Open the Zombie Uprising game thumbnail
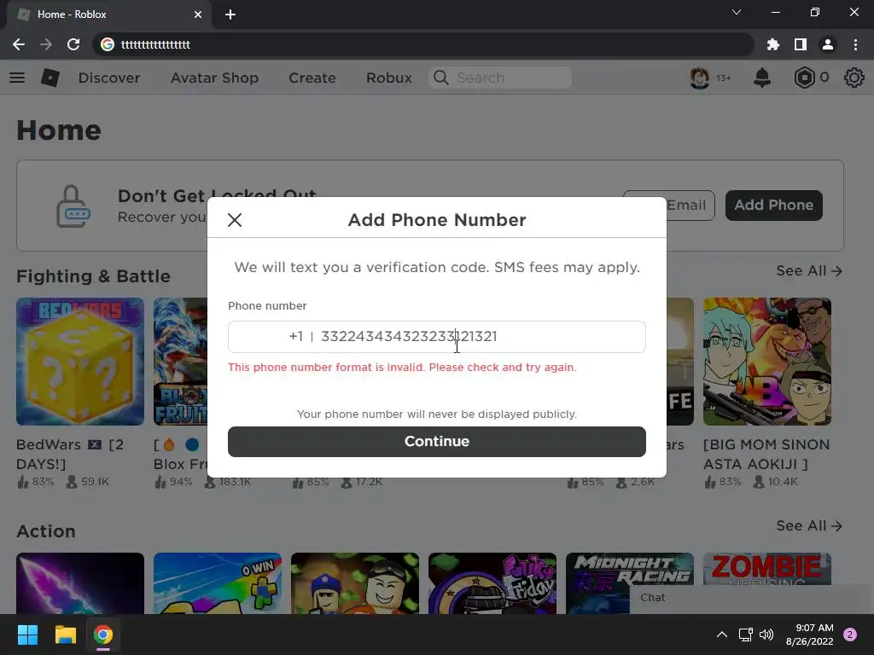Viewport: 874px width, 655px height. [x=767, y=569]
